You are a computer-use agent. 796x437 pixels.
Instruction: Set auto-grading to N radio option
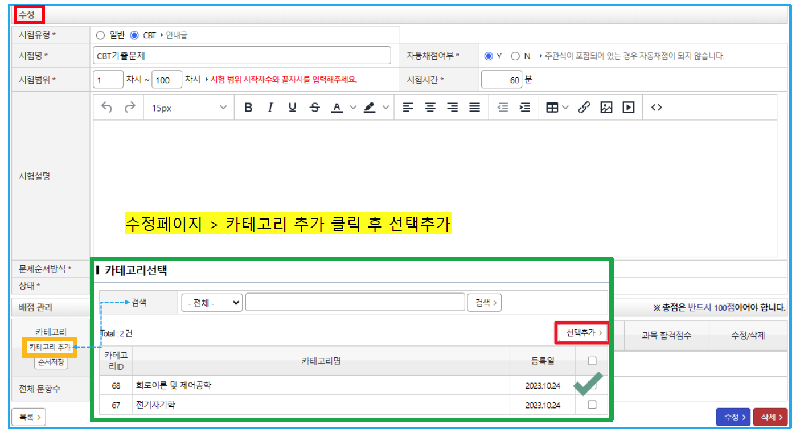(x=515, y=56)
